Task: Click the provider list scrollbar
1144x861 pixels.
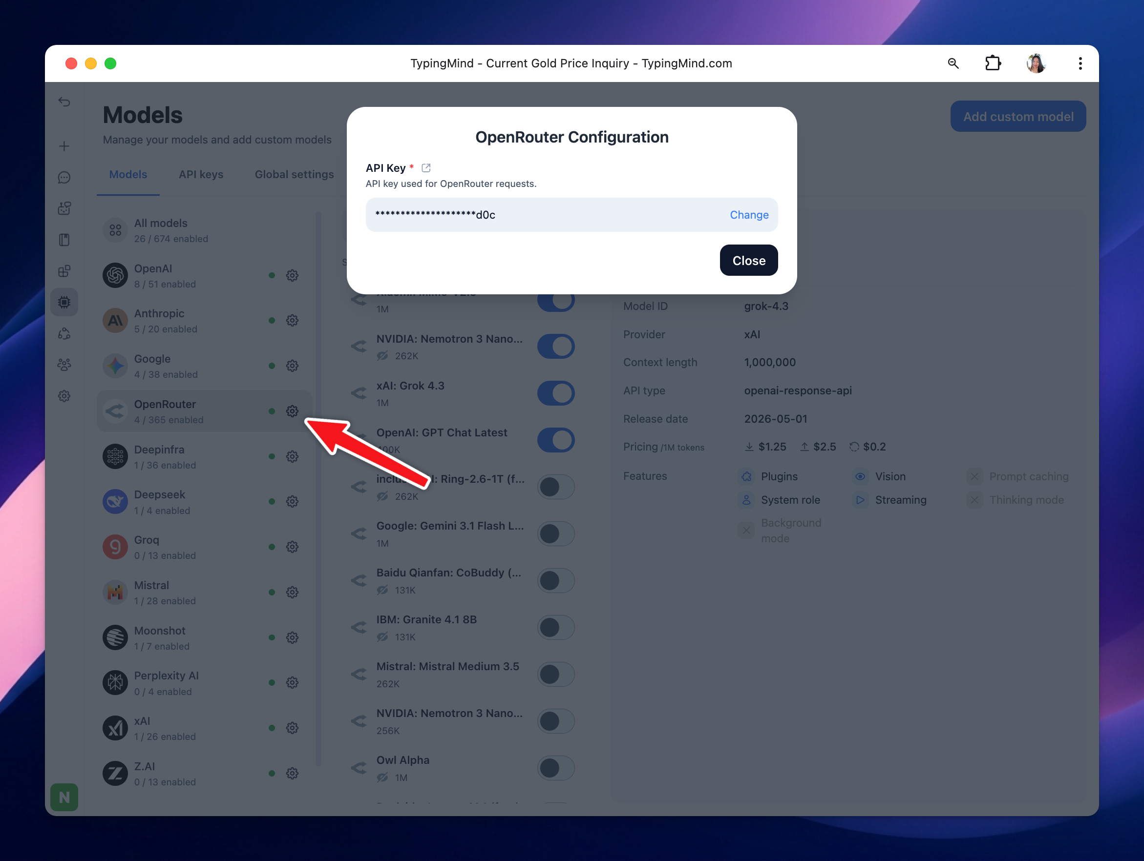Action: [318, 489]
